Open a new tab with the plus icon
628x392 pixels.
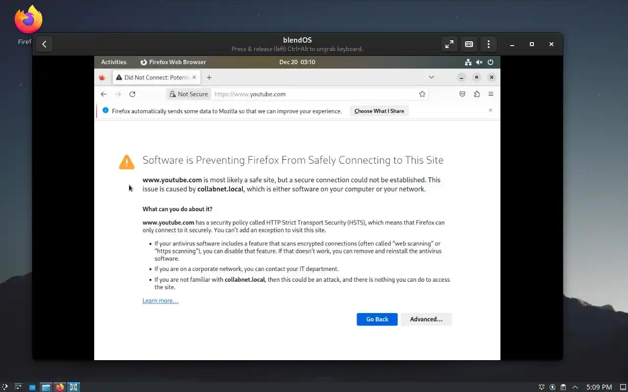tap(209, 77)
